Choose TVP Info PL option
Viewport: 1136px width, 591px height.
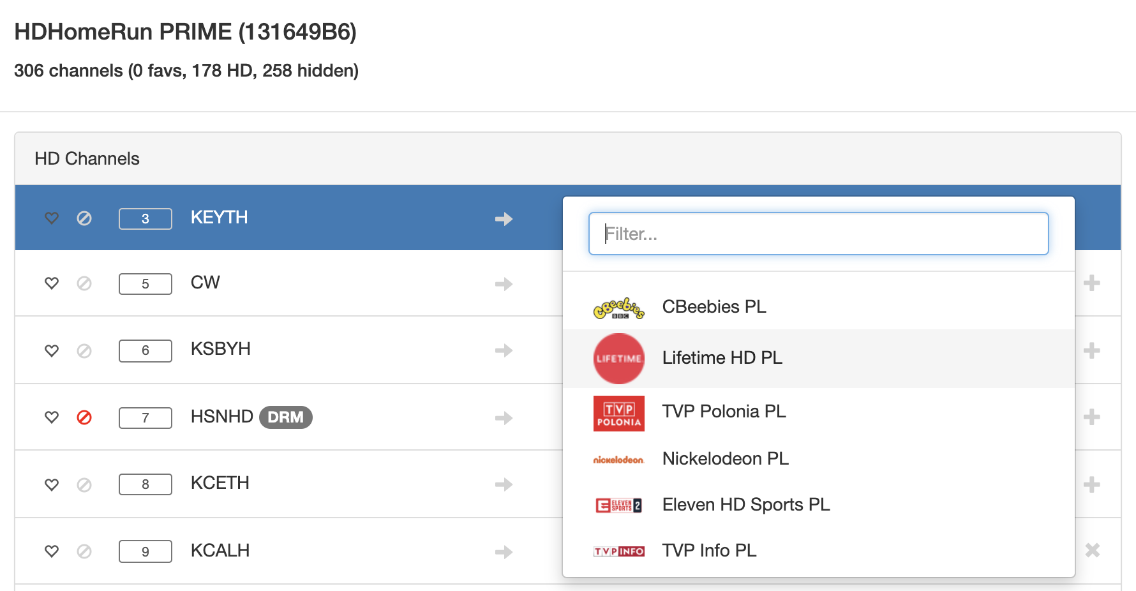(x=709, y=551)
